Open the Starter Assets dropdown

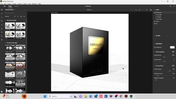(10, 10)
